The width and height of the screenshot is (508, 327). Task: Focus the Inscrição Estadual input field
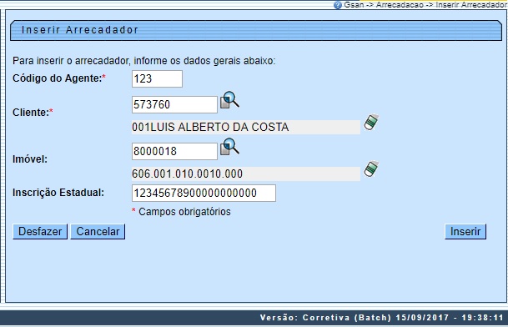tap(204, 194)
